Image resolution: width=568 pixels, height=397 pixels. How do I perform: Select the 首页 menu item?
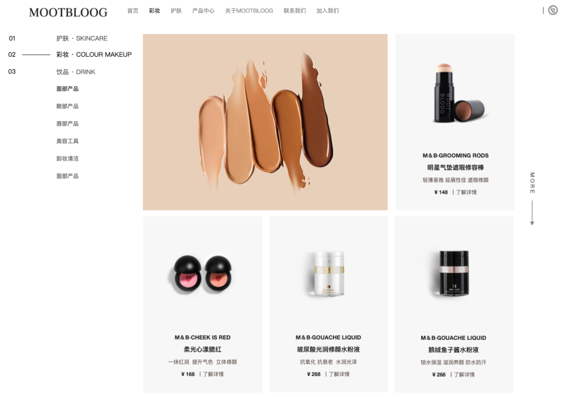pyautogui.click(x=133, y=11)
